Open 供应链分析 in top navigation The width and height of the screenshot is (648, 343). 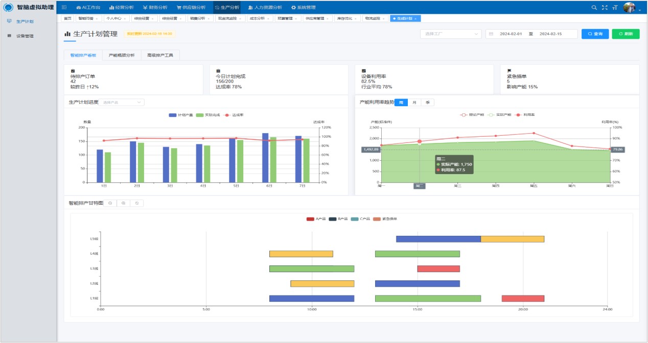191,8
